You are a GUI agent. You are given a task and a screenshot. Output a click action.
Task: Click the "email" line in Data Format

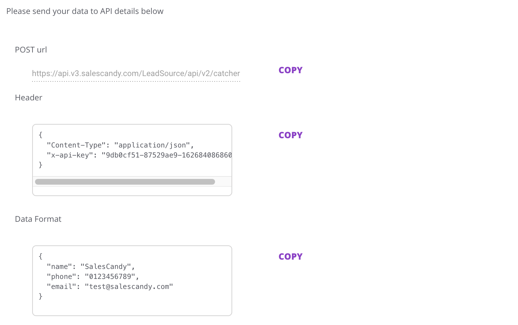pyautogui.click(x=110, y=286)
